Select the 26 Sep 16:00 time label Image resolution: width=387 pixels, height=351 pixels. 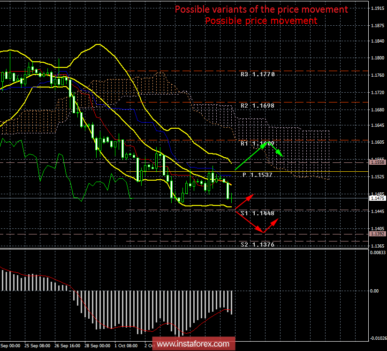coord(67,346)
